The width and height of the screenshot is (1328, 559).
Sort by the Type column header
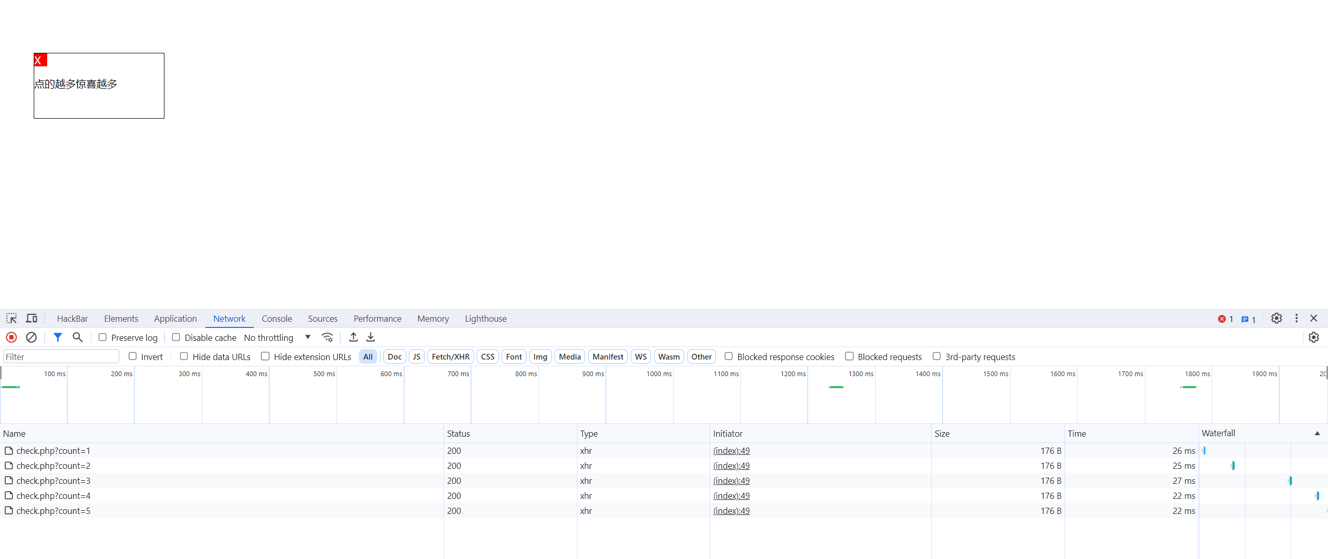(x=643, y=434)
